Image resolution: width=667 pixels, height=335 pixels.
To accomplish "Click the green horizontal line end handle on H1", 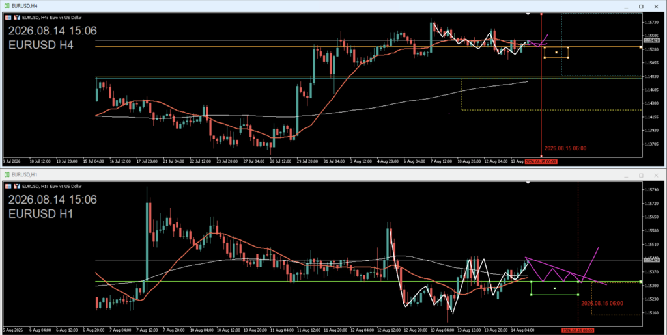I will point(641,282).
